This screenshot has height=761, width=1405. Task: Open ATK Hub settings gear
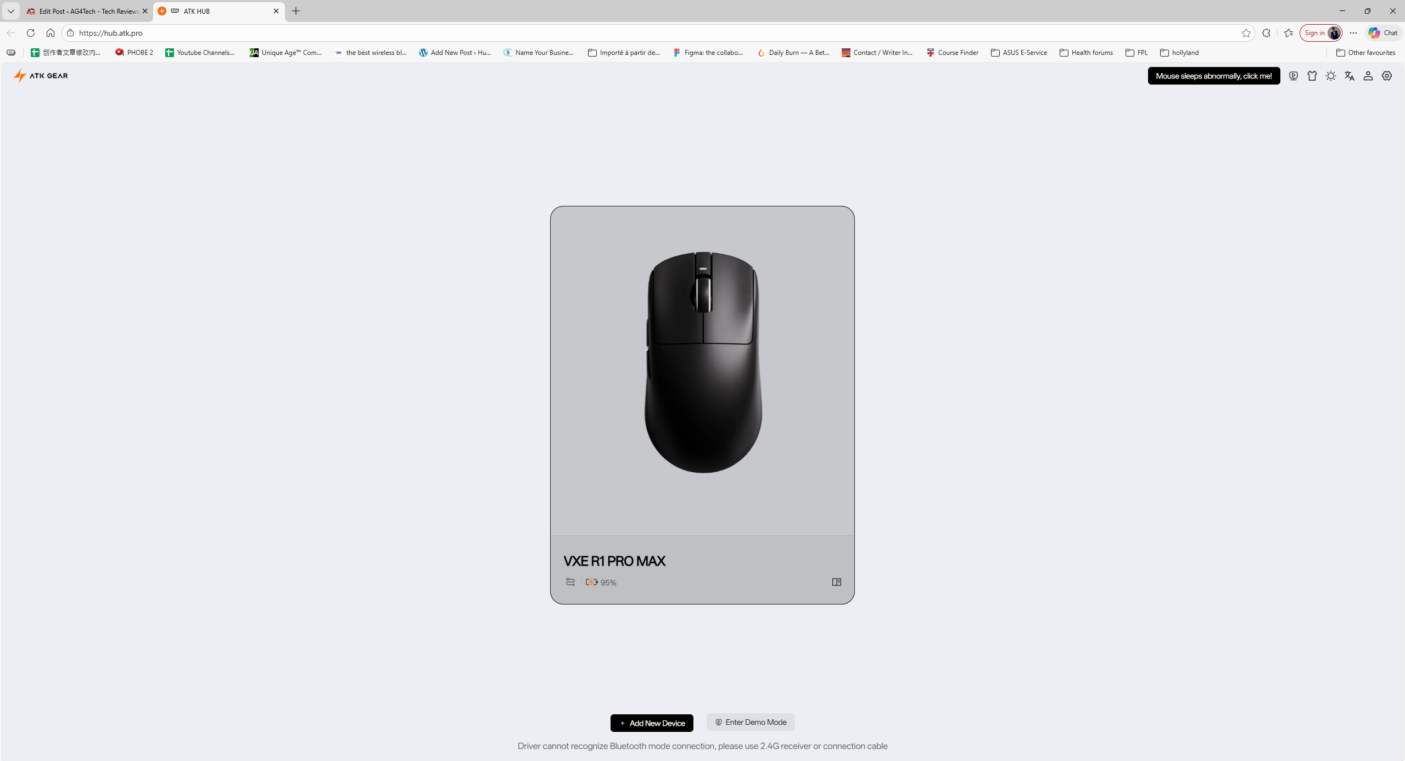click(x=1387, y=76)
